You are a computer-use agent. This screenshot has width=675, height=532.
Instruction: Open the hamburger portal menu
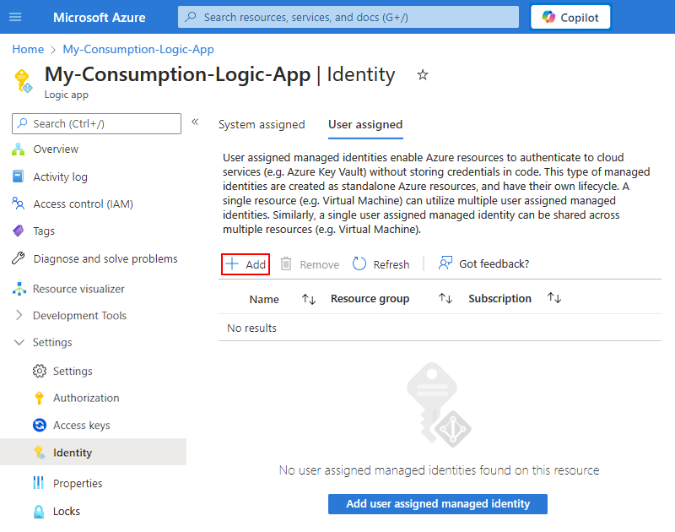coord(15,17)
